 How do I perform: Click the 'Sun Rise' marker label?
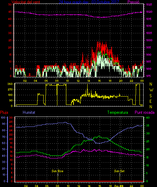[x=57, y=171]
